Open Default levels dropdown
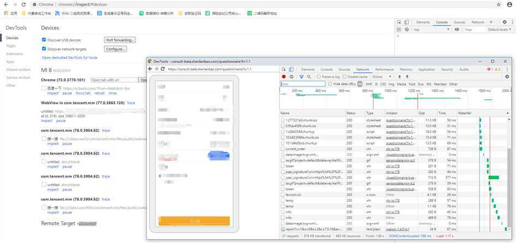Screen dimensions: 516x243 point(500,29)
